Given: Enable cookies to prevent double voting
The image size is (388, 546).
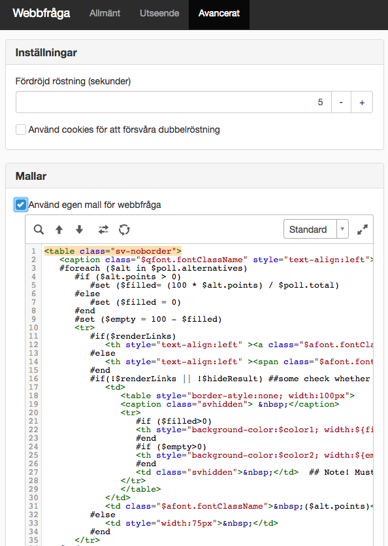Looking at the screenshot, I should point(21,129).
